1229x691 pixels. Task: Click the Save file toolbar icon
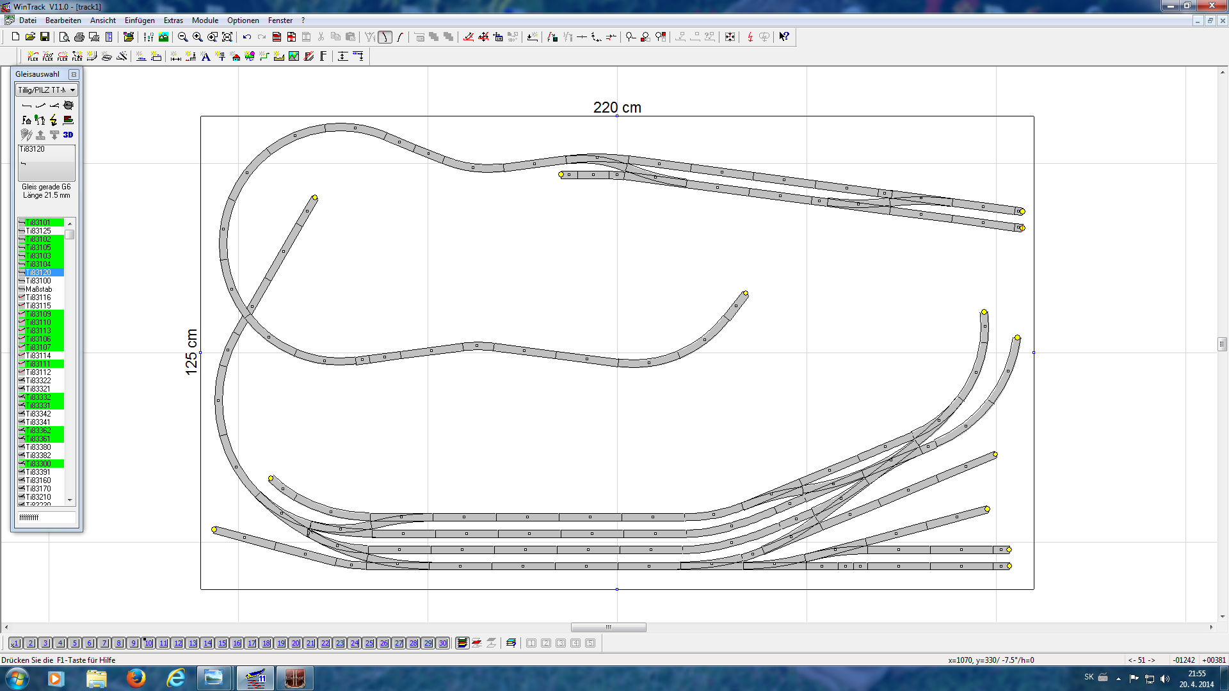[x=45, y=37]
